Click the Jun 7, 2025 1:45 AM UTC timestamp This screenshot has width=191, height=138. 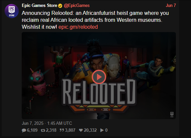47,123
